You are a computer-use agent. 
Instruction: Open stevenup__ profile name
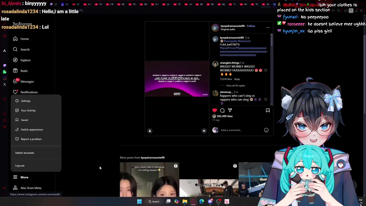click(x=226, y=92)
